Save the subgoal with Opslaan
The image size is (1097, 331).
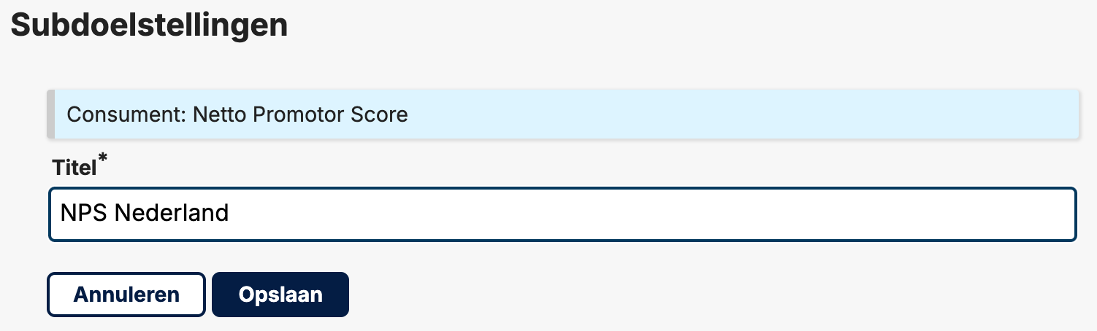point(280,295)
